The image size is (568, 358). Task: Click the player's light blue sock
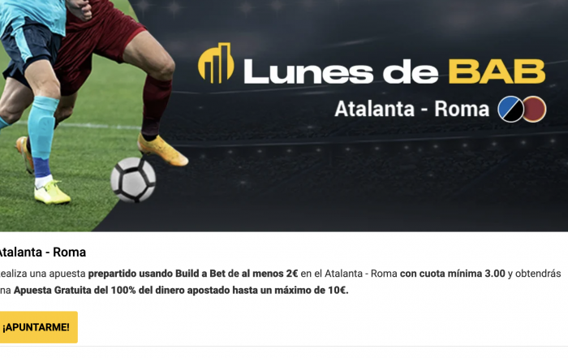pyautogui.click(x=42, y=127)
